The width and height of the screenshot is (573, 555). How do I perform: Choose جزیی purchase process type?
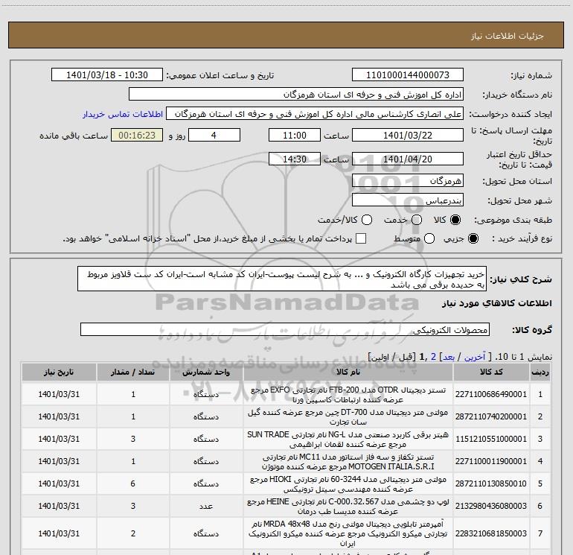point(473,238)
